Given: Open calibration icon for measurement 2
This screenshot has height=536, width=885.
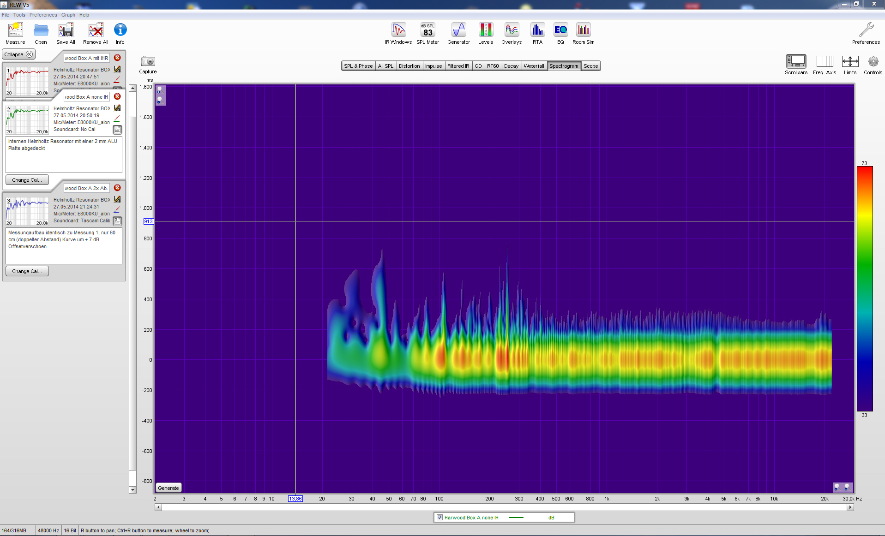Looking at the screenshot, I should click(117, 108).
